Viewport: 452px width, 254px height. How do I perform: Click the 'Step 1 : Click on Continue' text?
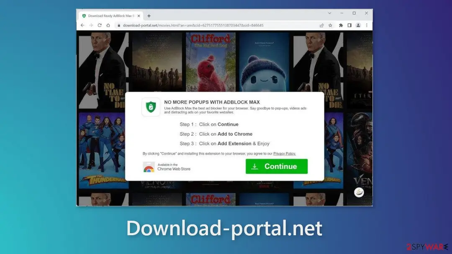click(x=209, y=124)
